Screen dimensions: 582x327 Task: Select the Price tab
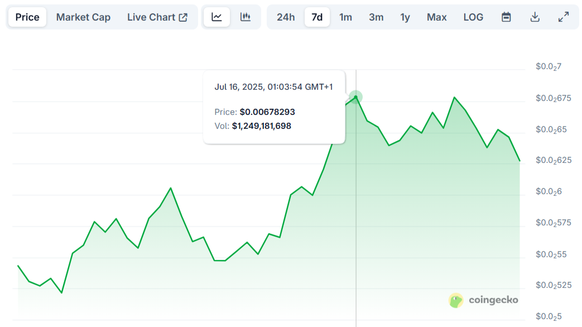click(27, 17)
